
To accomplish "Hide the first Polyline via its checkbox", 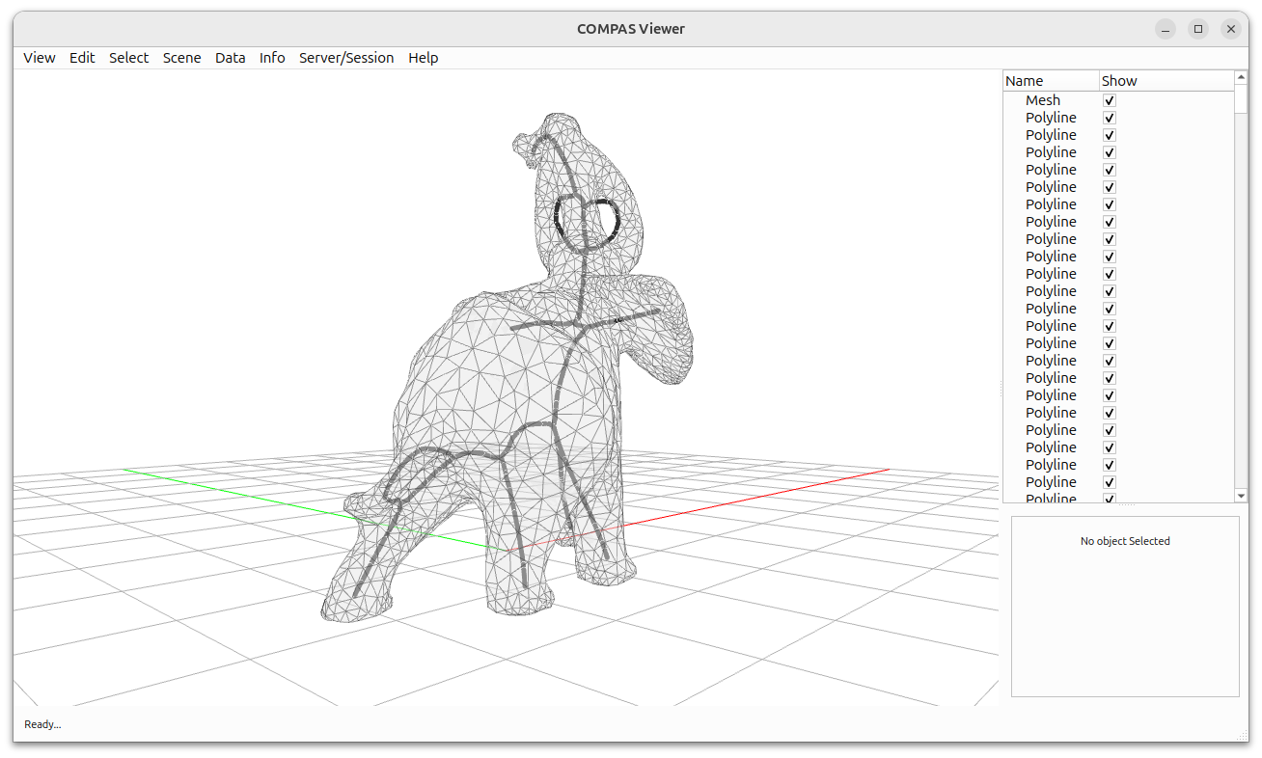I will [x=1109, y=117].
